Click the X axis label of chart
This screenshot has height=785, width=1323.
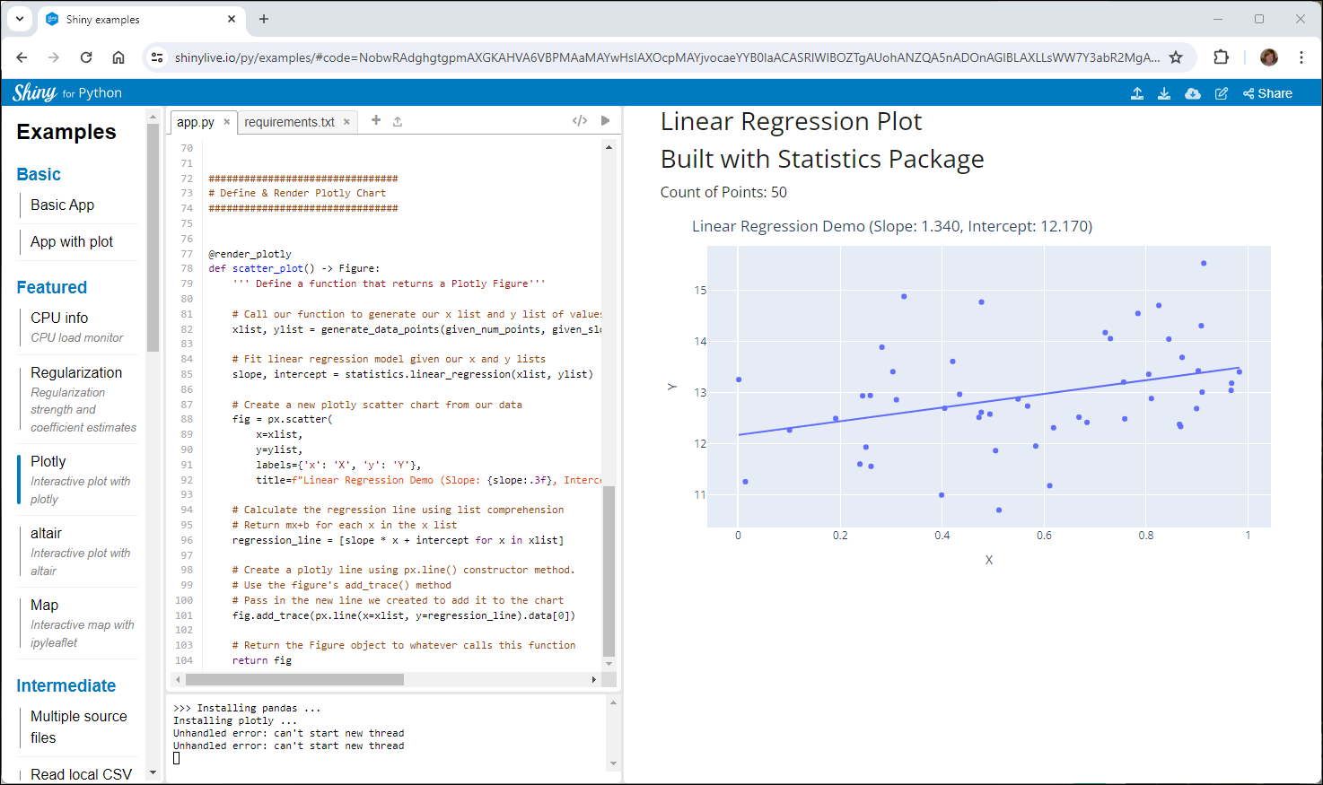989,560
